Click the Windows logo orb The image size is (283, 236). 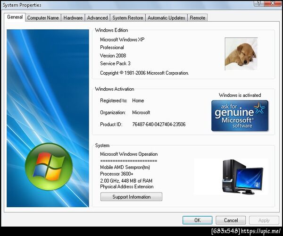point(49,167)
